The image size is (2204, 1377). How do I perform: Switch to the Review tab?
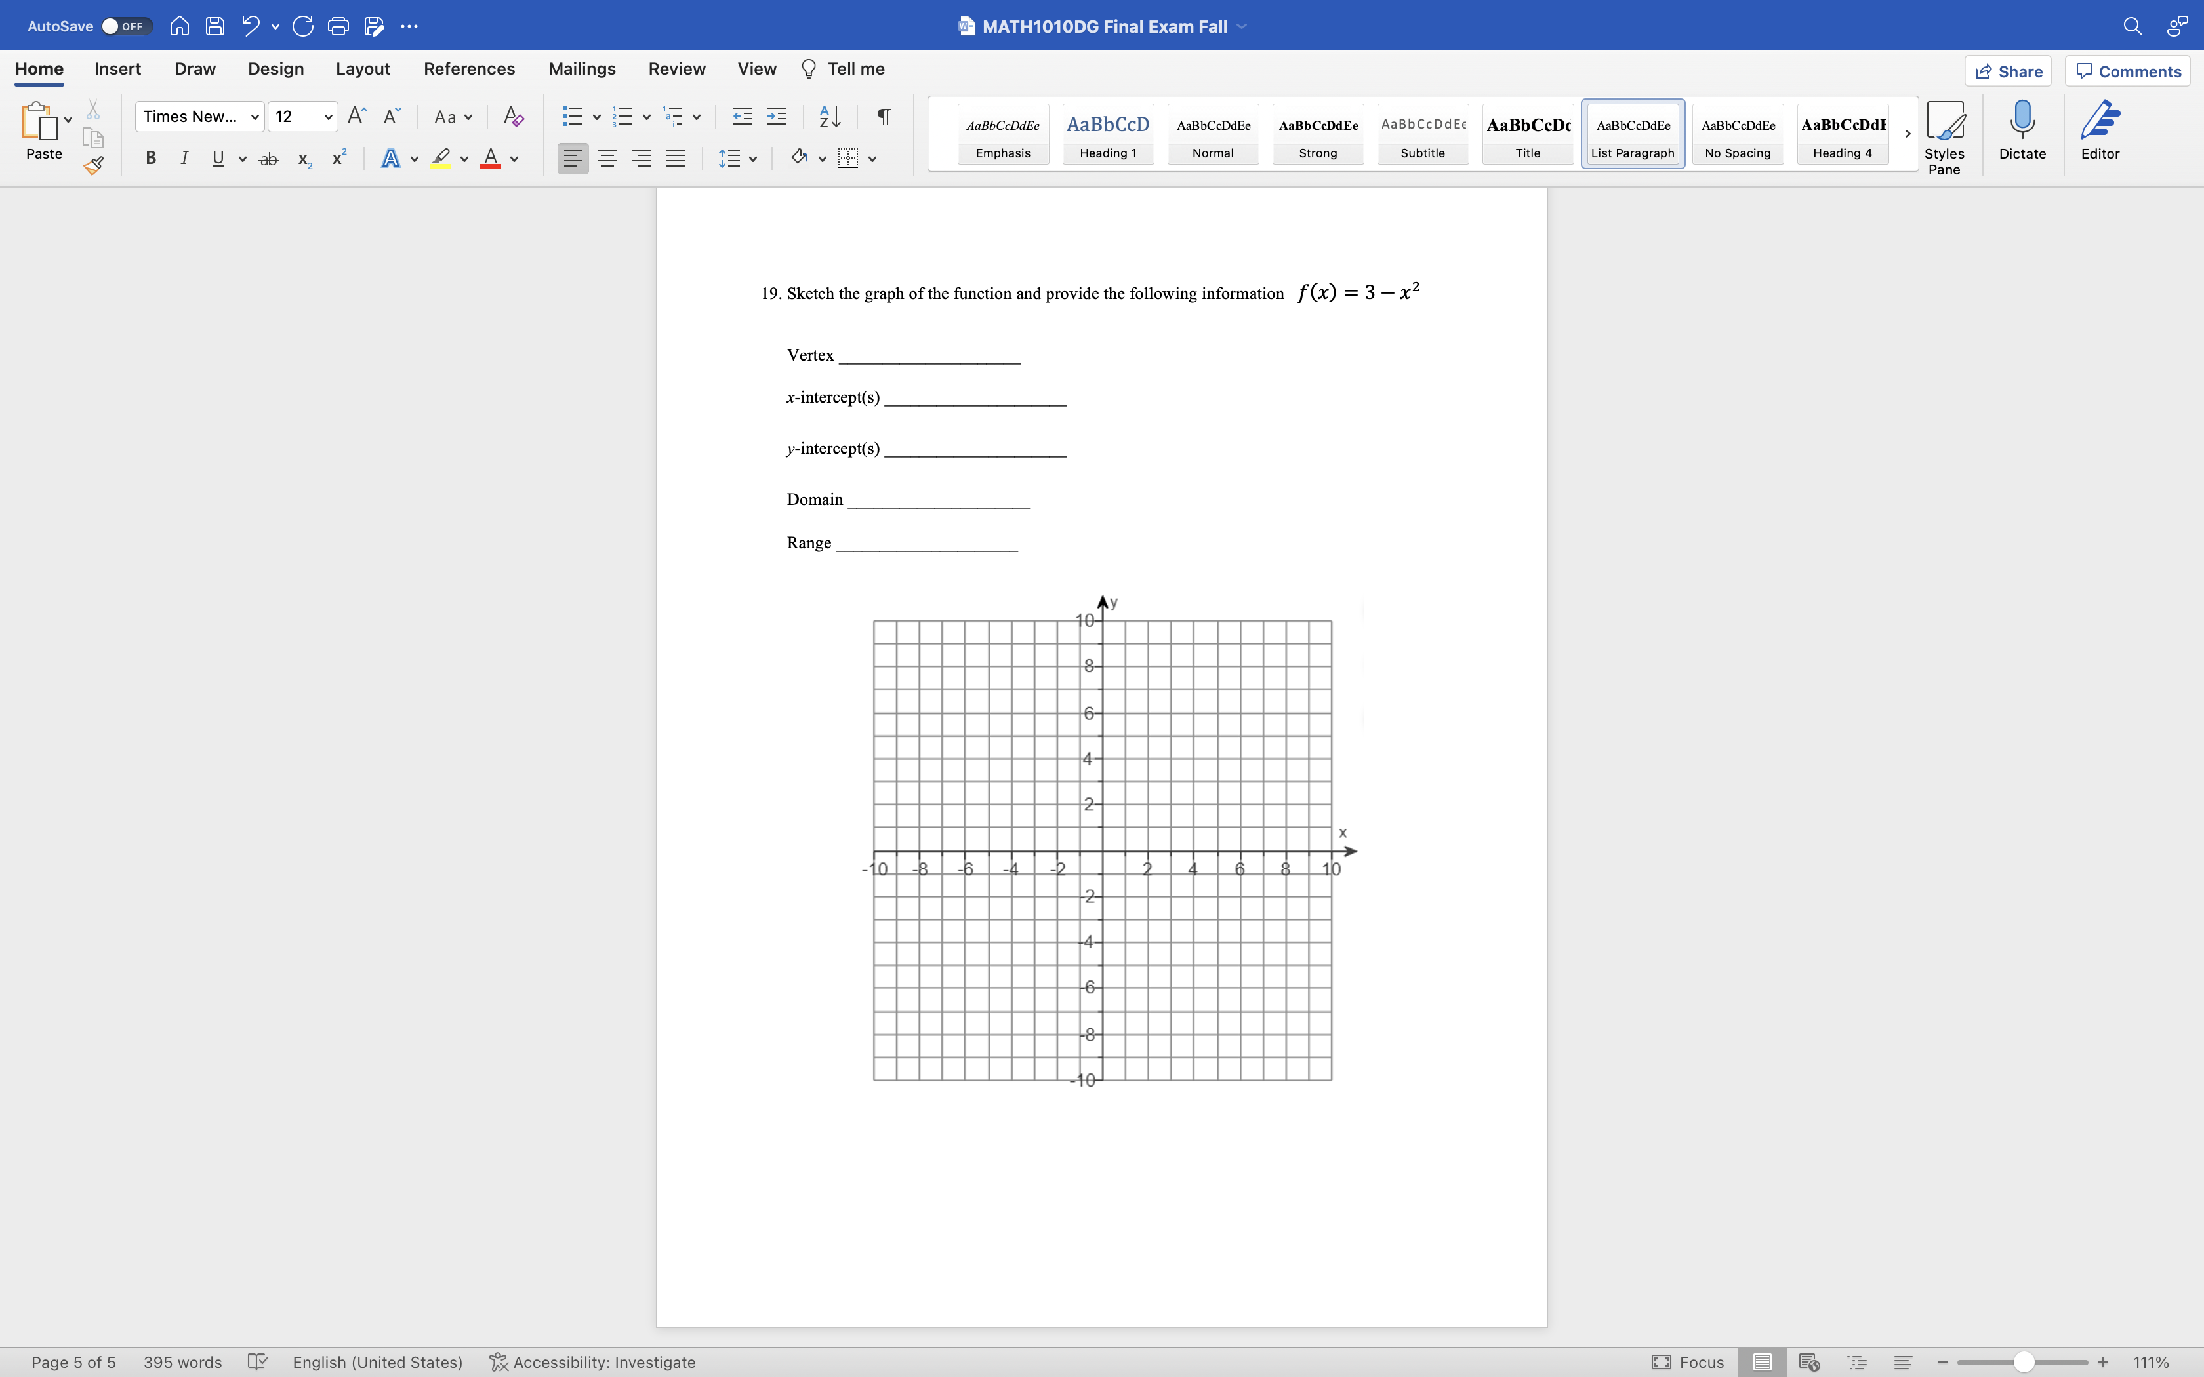(676, 68)
